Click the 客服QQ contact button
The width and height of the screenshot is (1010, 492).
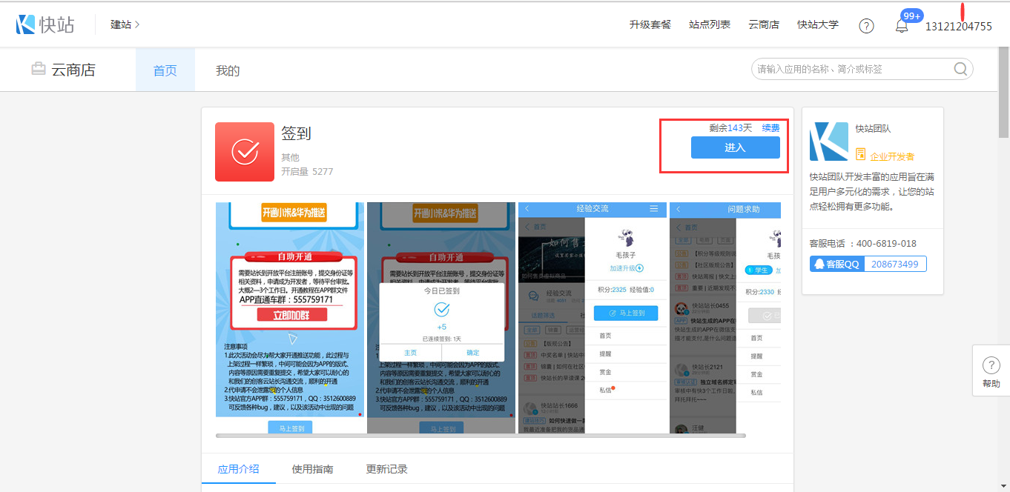(x=836, y=264)
